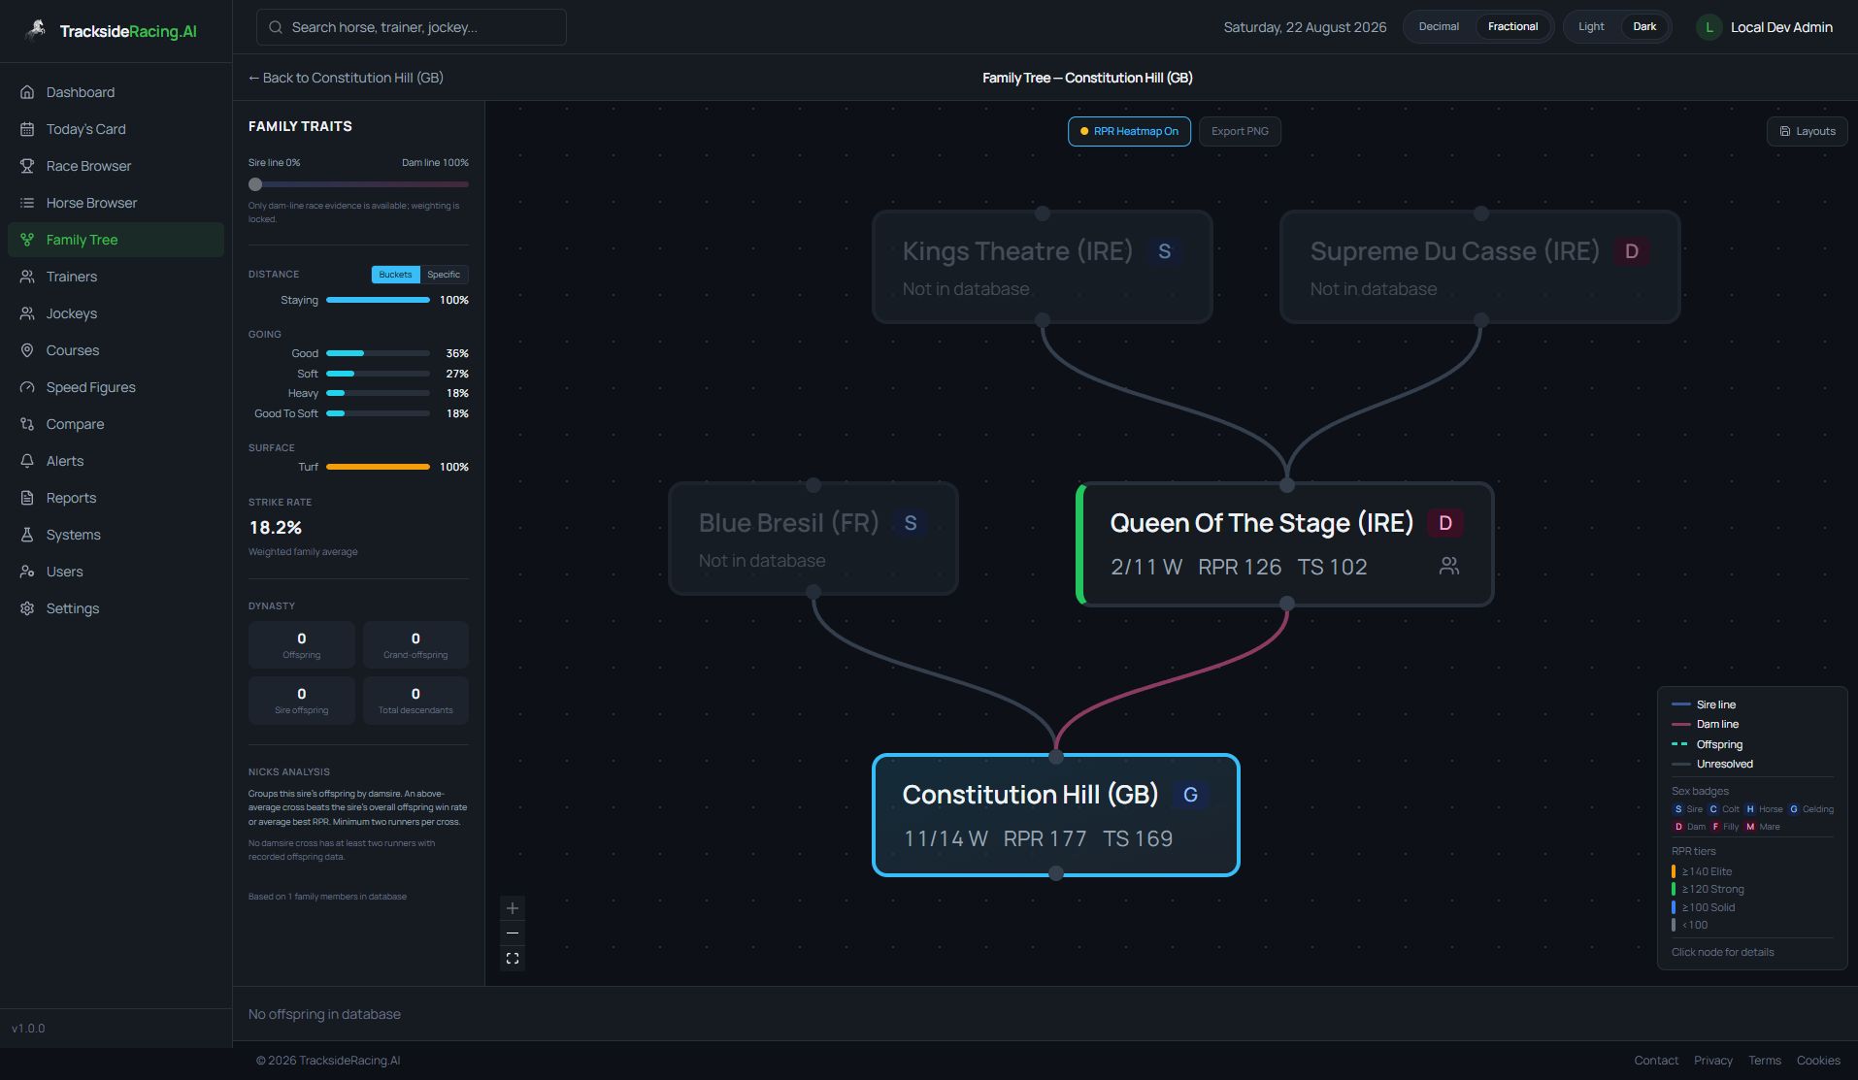Zoom in on the family tree canvas

513,908
